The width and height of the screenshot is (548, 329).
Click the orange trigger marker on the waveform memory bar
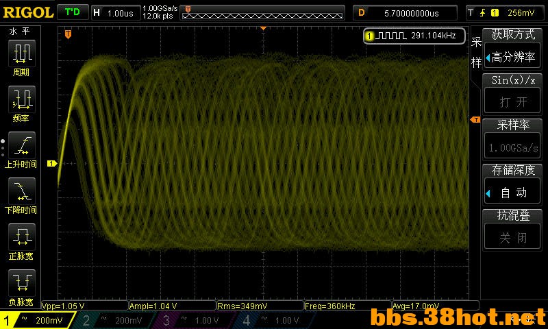188,9
